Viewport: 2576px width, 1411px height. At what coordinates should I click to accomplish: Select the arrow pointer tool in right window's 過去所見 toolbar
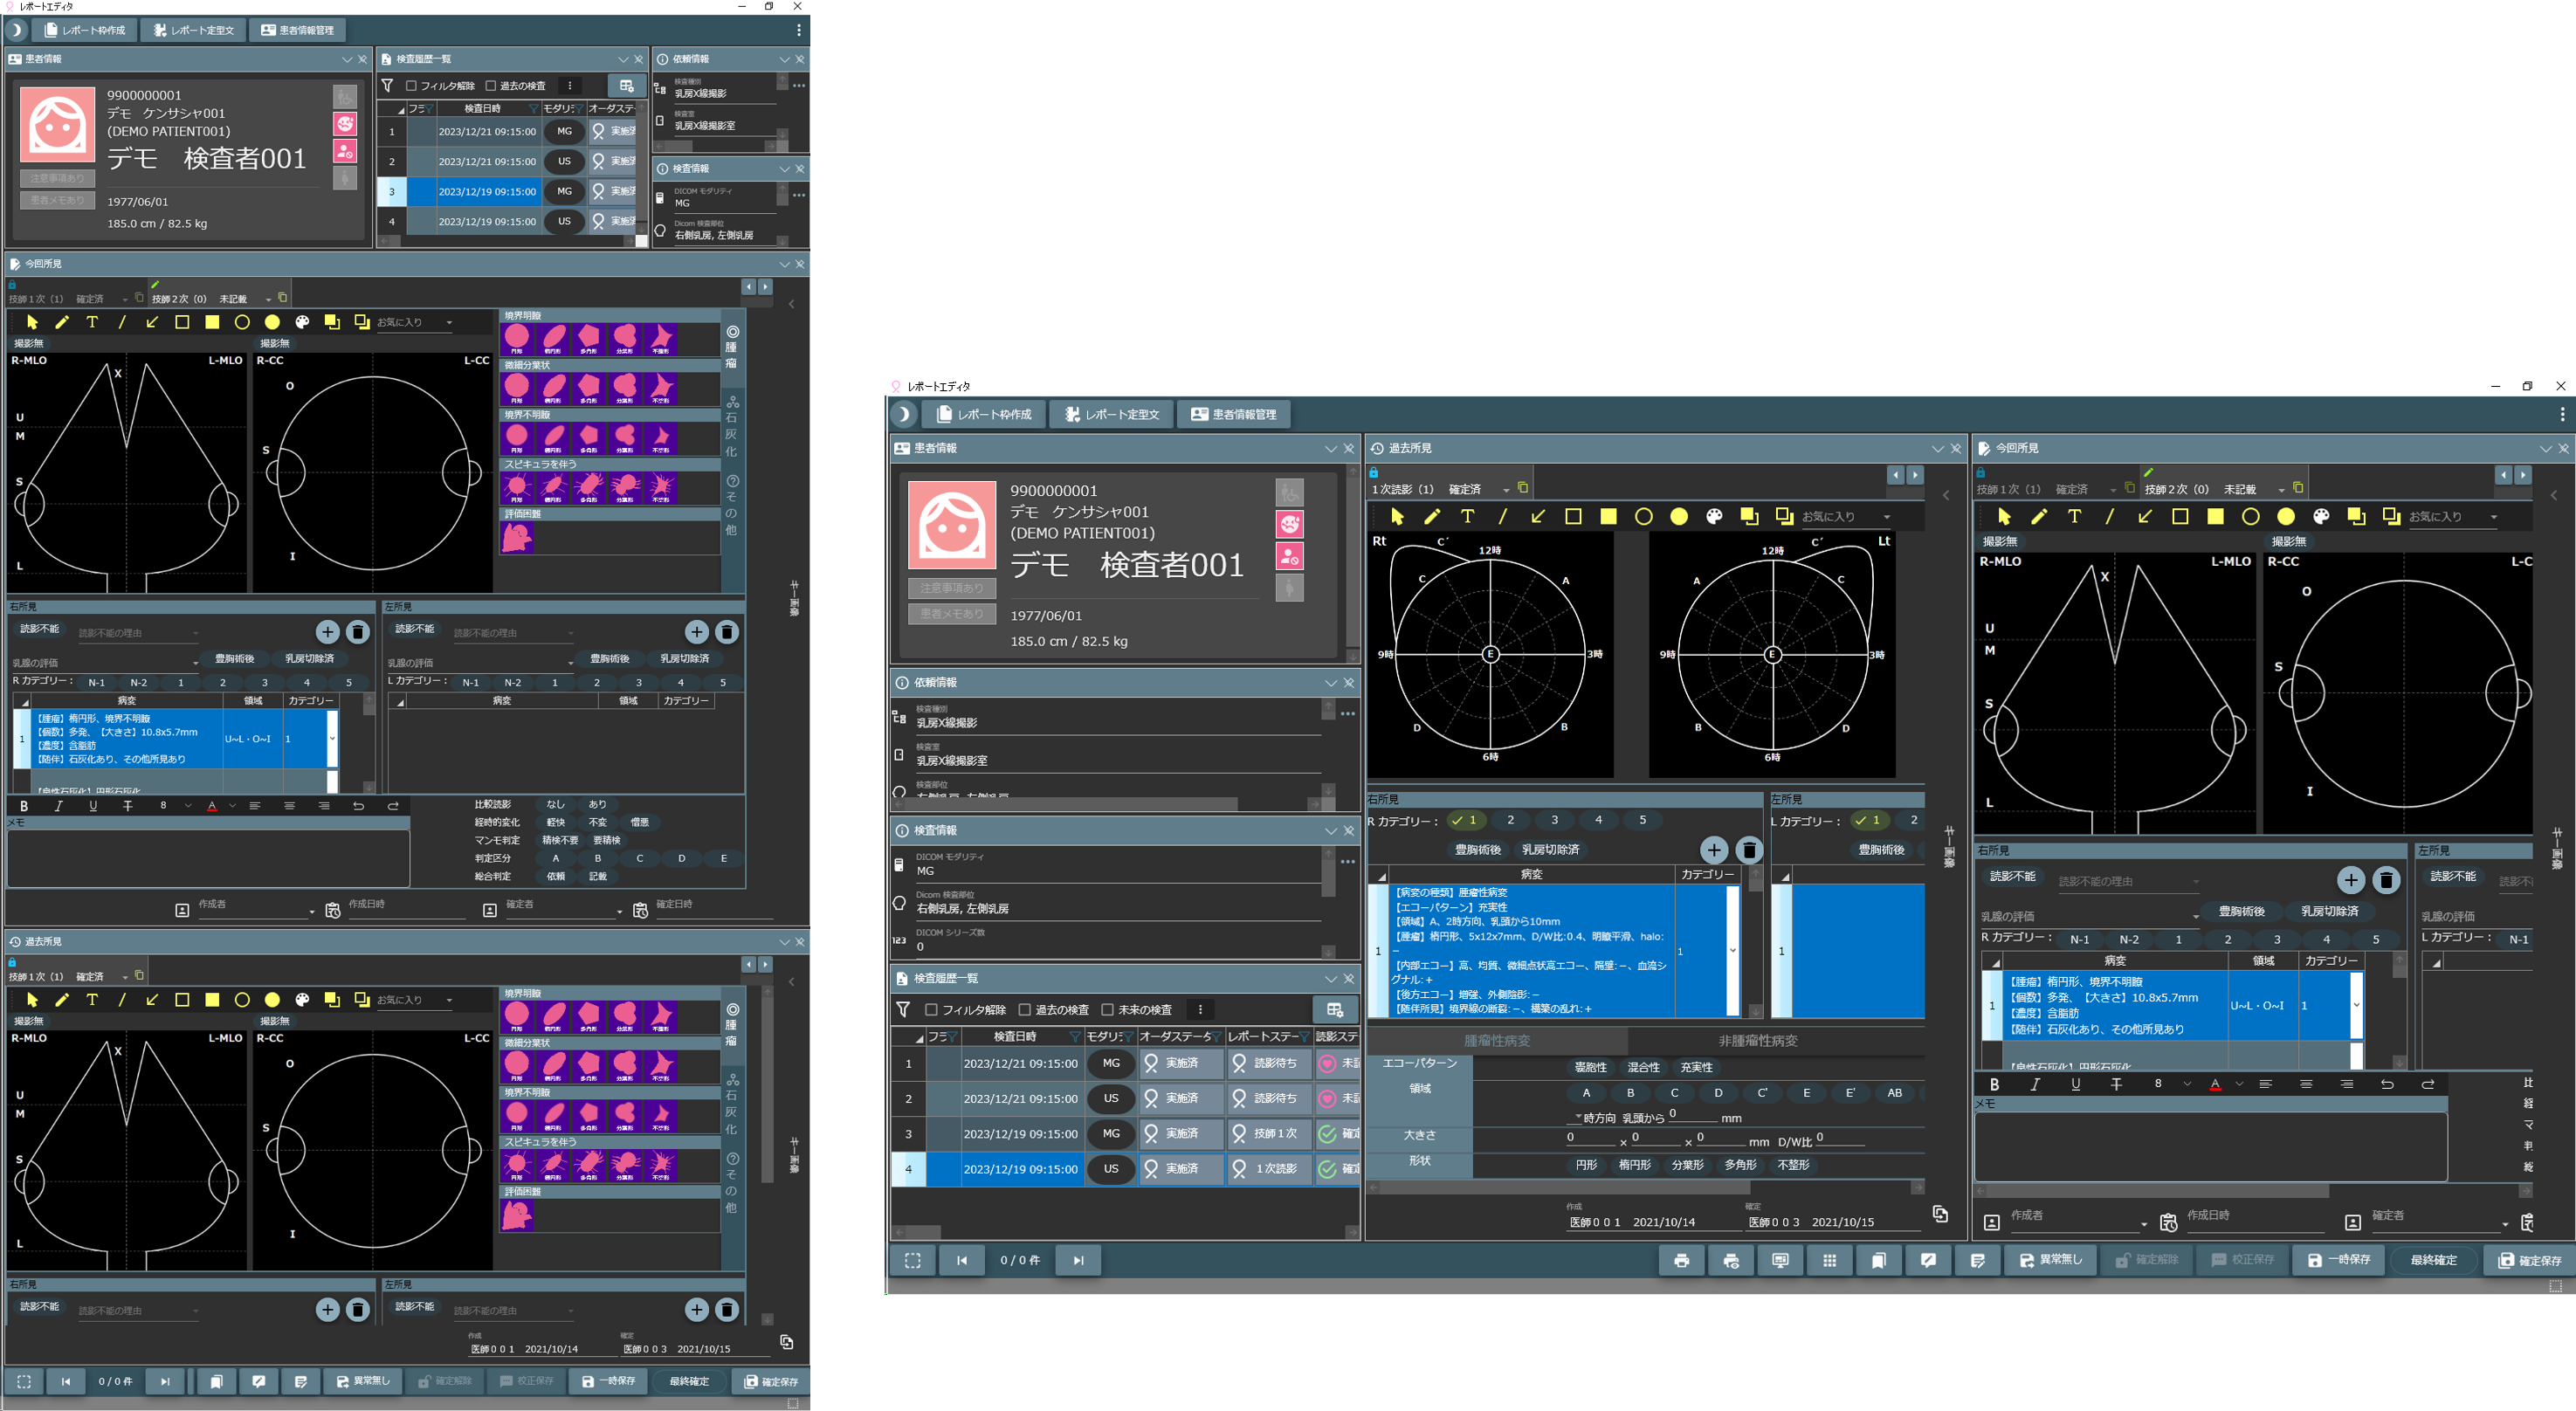(1397, 516)
